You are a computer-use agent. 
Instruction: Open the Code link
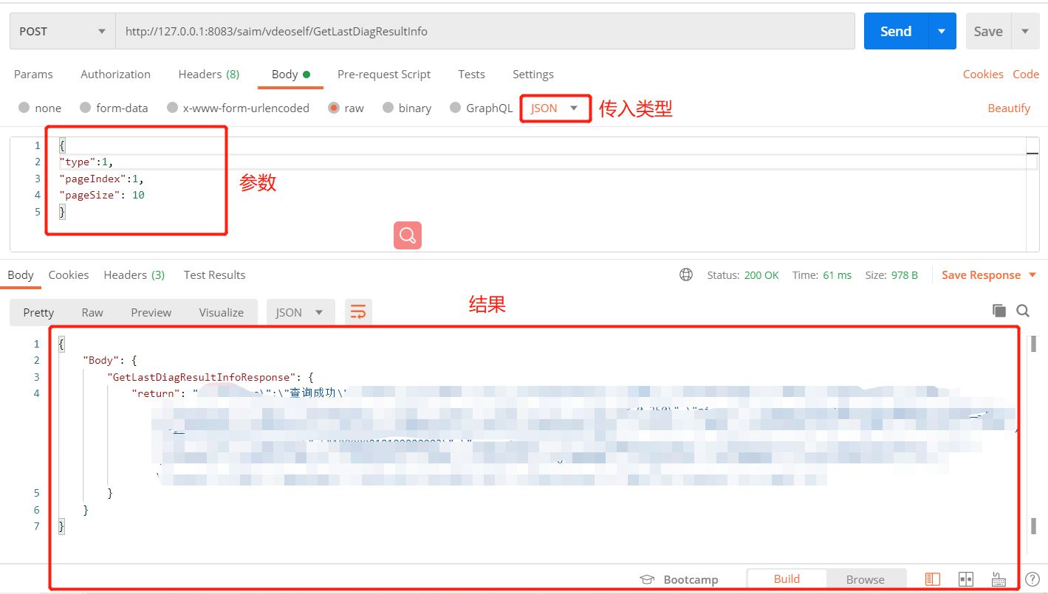[x=1026, y=75]
